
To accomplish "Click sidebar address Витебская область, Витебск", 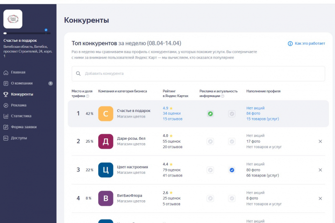I will point(26,46).
